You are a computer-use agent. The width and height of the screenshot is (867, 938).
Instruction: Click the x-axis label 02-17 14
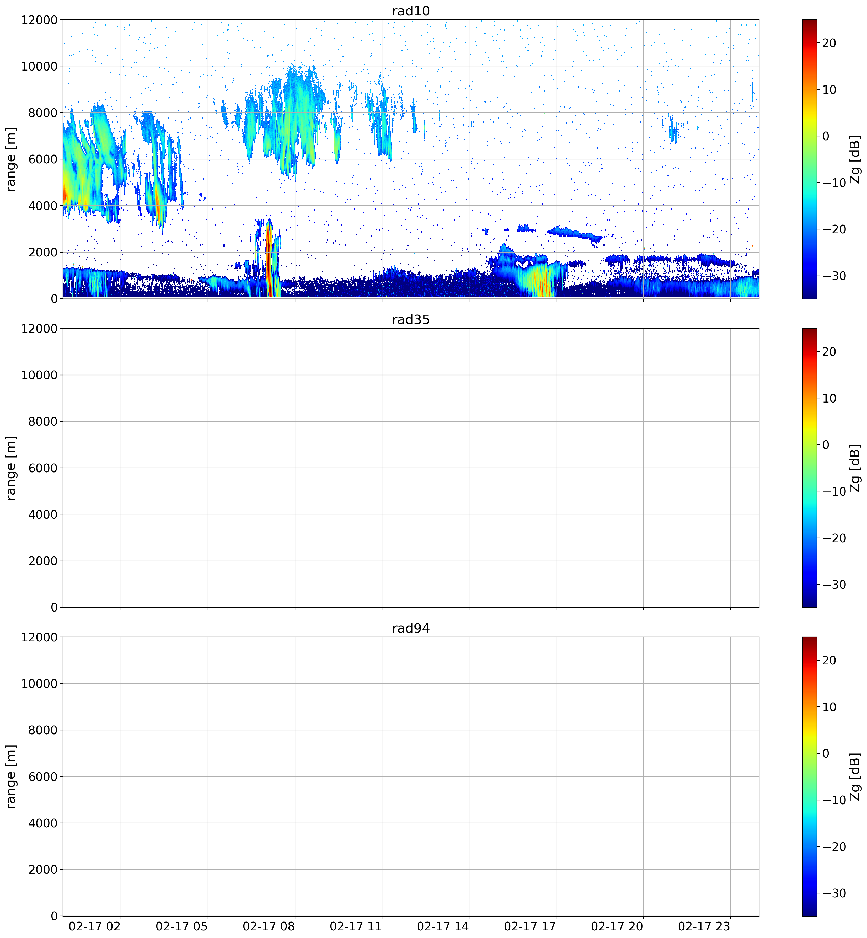point(443,926)
